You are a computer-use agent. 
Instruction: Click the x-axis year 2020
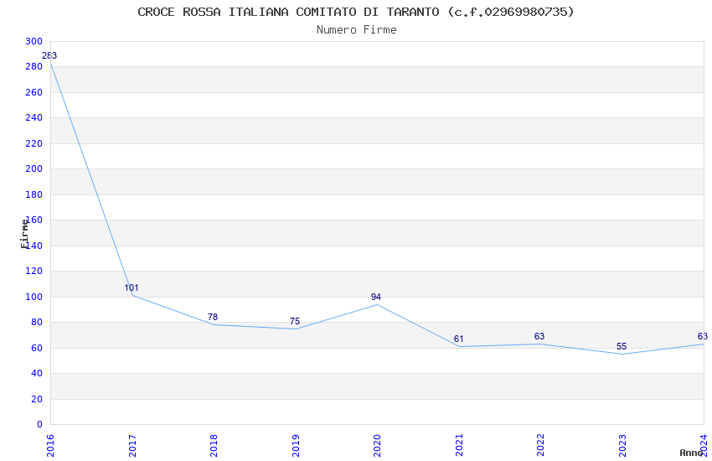tap(377, 446)
